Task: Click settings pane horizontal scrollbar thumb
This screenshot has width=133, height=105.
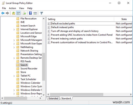Action: 77,94
